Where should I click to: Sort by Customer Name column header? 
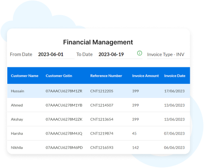[25, 76]
